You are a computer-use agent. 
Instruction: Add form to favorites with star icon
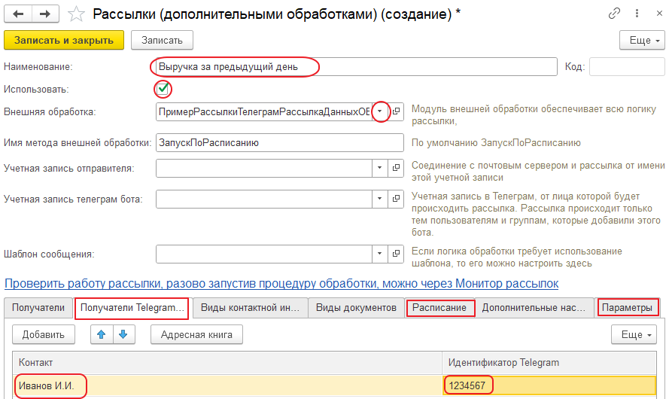(76, 14)
